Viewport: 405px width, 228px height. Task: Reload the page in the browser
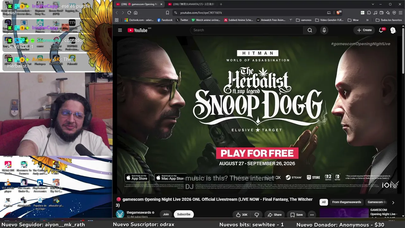tap(129, 13)
